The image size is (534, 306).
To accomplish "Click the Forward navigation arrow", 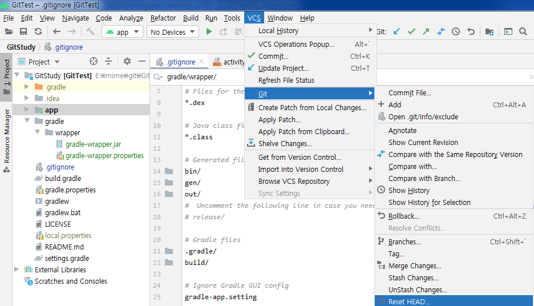I will tap(72, 32).
